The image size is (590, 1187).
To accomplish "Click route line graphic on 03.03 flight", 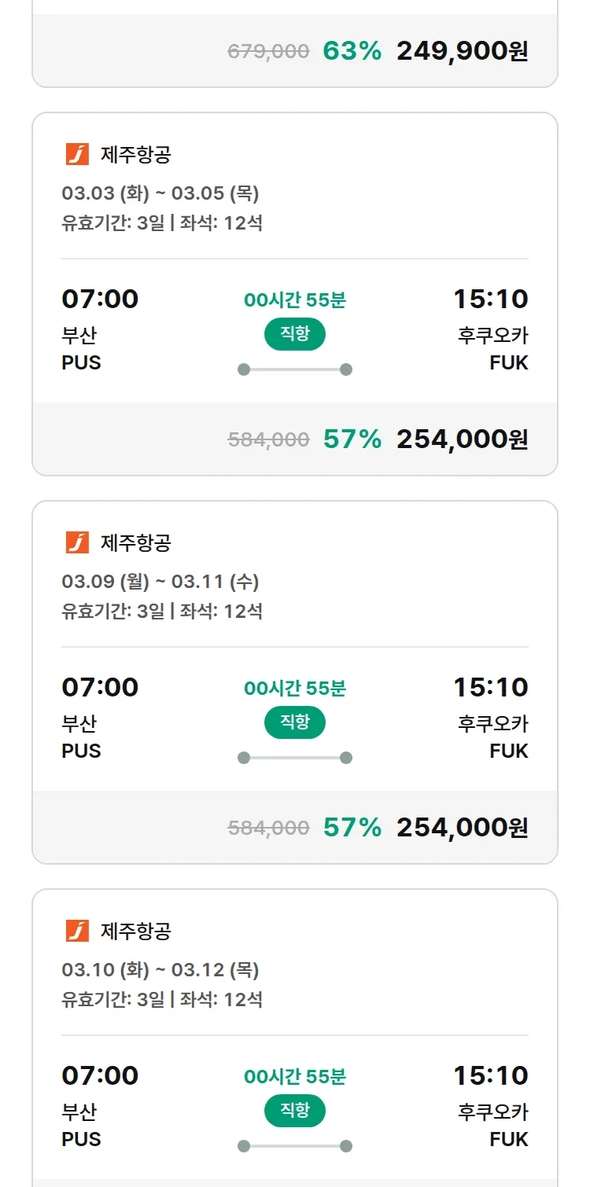I will (x=295, y=369).
